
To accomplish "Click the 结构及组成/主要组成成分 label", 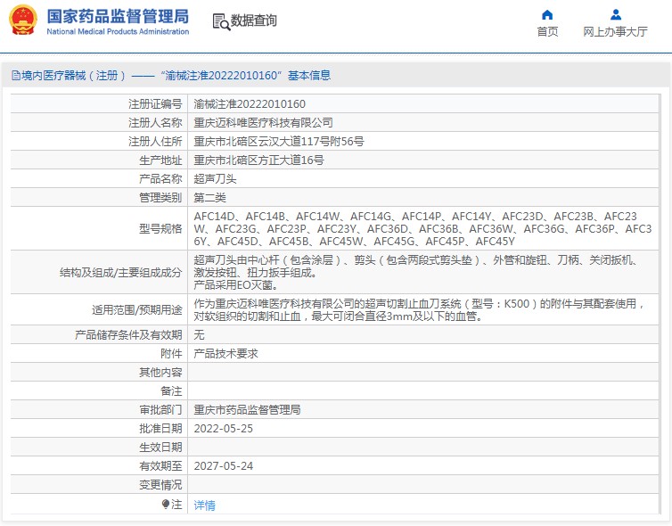I will click(121, 273).
